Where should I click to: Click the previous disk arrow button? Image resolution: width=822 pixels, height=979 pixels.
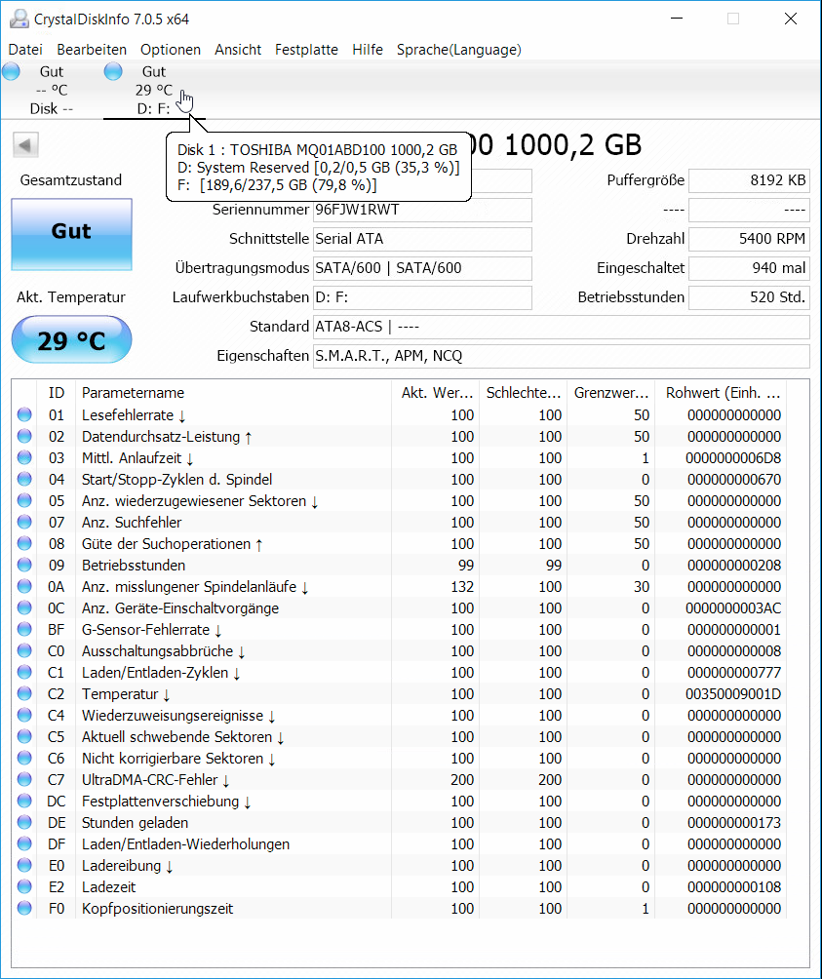pyautogui.click(x=25, y=145)
